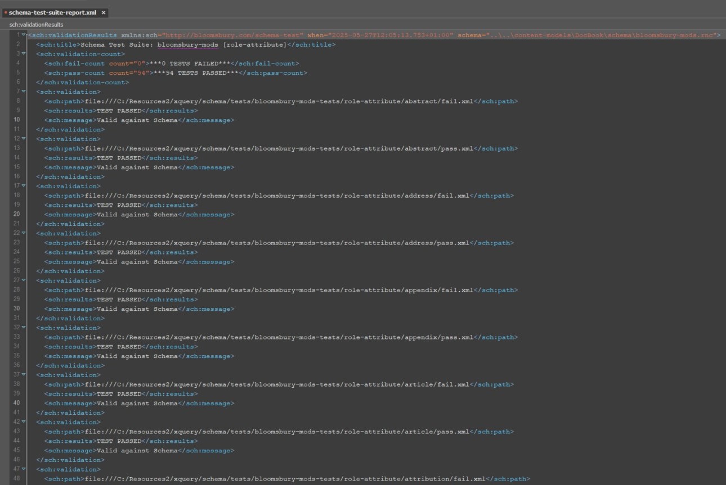
Task: Click 'Valid against Schema' on line 20
Action: [137, 215]
